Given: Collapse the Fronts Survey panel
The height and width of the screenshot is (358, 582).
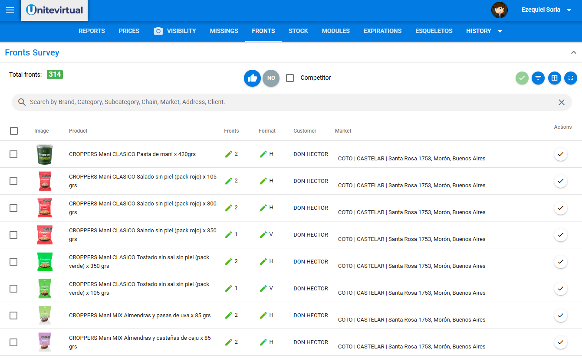Looking at the screenshot, I should pyautogui.click(x=574, y=52).
